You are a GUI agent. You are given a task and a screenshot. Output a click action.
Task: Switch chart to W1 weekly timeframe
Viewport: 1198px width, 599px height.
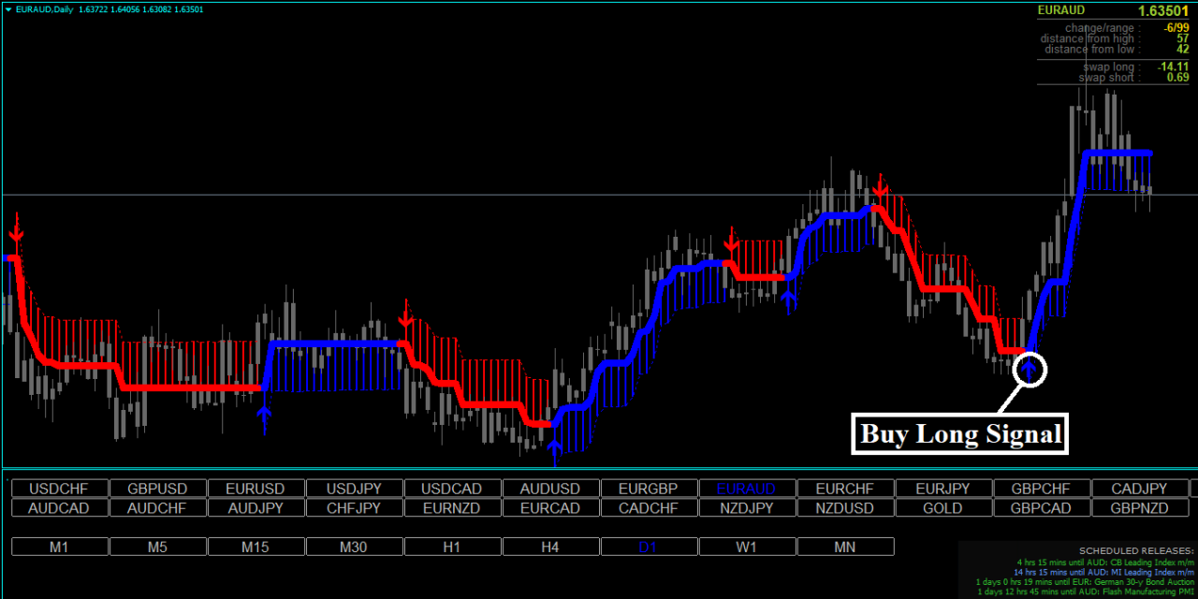[x=747, y=547]
